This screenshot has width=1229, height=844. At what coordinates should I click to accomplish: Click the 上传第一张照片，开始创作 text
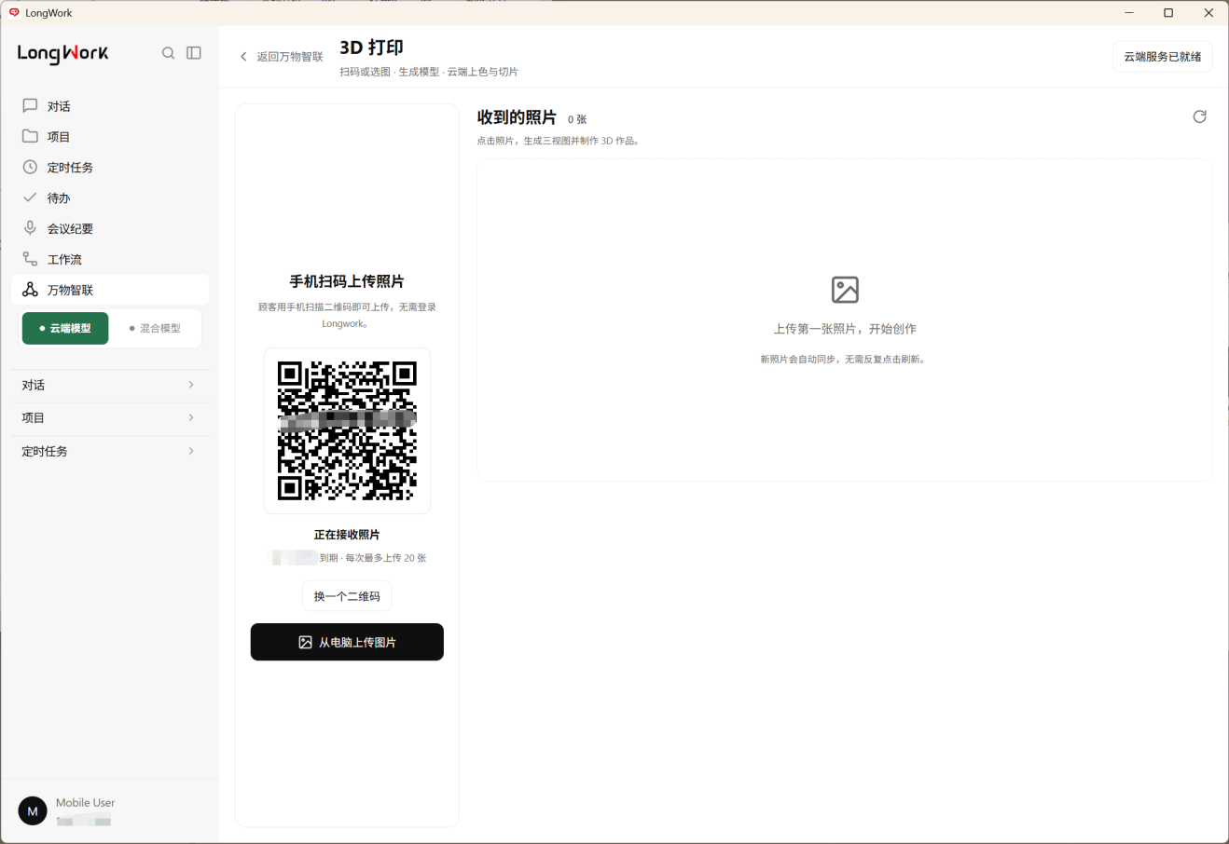pyautogui.click(x=845, y=329)
